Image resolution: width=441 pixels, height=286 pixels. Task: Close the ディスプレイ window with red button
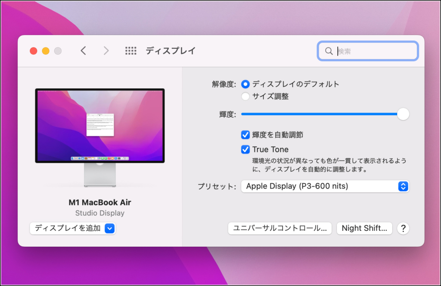coord(34,51)
